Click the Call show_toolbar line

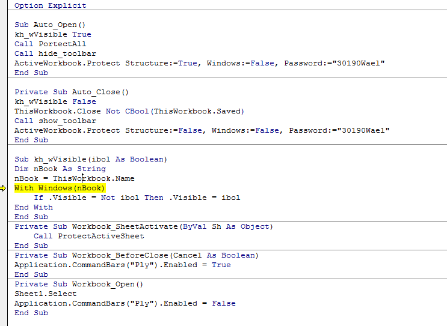click(x=55, y=121)
